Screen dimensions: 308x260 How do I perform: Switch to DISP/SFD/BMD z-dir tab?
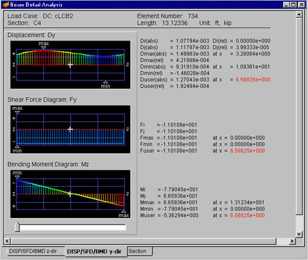click(x=33, y=251)
